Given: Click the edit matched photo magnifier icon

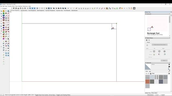Looking at the screenshot, I should pyautogui.click(x=149, y=40).
